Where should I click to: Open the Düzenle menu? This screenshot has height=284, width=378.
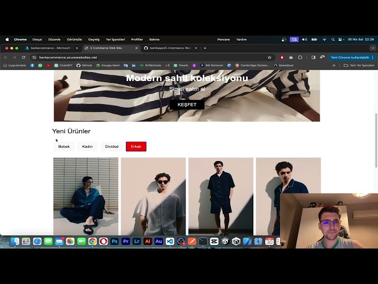54,40
